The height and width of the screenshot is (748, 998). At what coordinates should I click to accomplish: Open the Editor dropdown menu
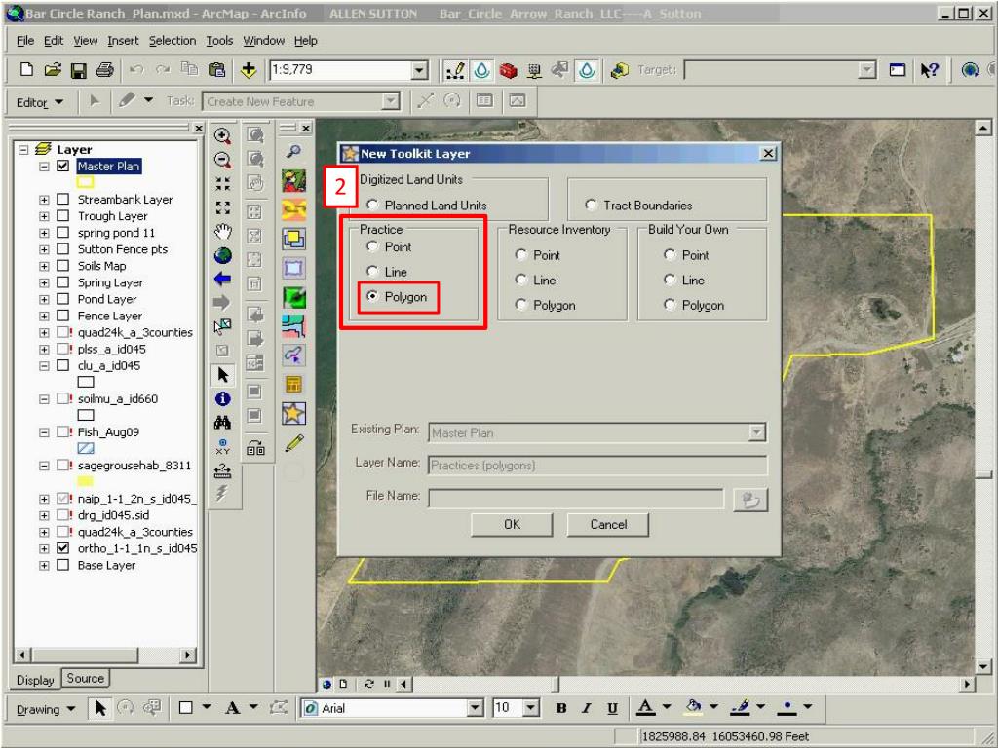(x=39, y=101)
